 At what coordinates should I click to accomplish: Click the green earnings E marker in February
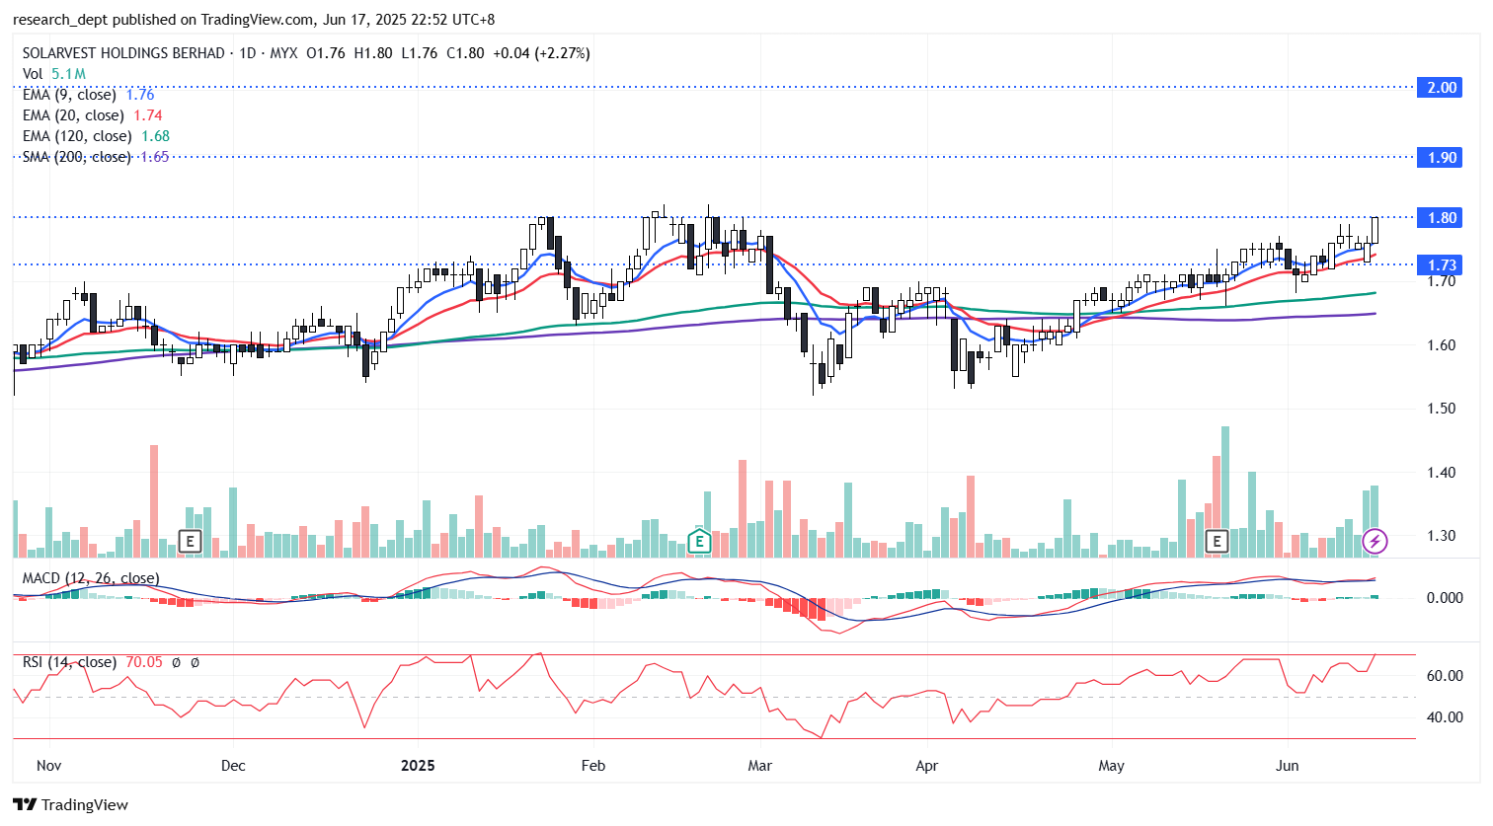[699, 541]
